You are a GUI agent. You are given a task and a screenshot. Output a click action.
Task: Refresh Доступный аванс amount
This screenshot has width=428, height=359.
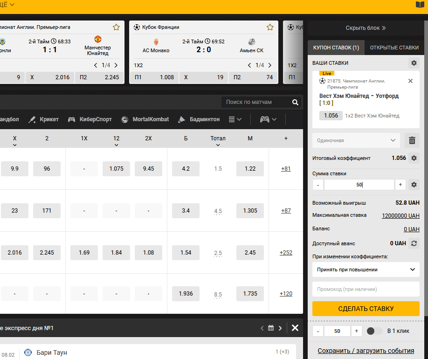click(x=414, y=243)
